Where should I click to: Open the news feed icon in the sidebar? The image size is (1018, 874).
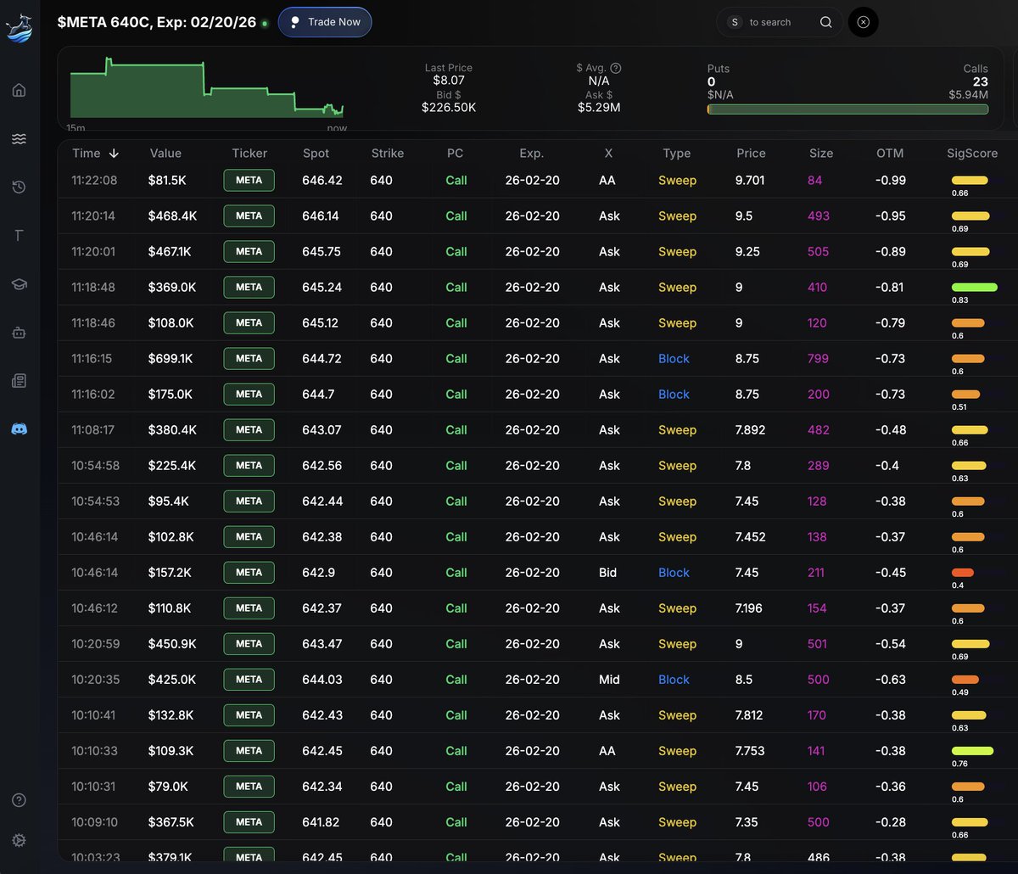click(19, 380)
